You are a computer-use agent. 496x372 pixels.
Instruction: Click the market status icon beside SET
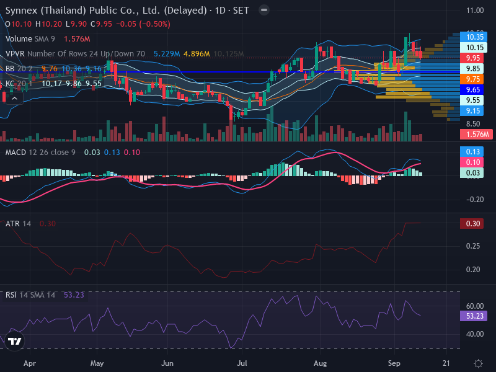[264, 10]
